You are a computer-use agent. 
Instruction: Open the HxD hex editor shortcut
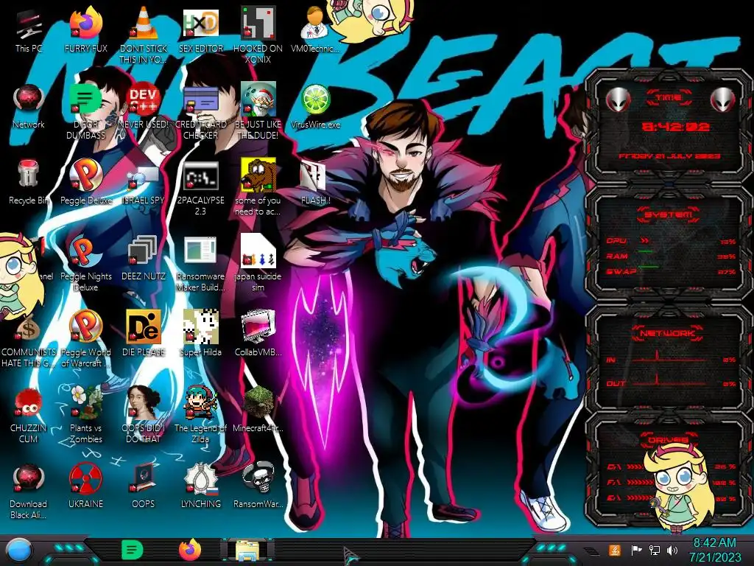[x=200, y=23]
